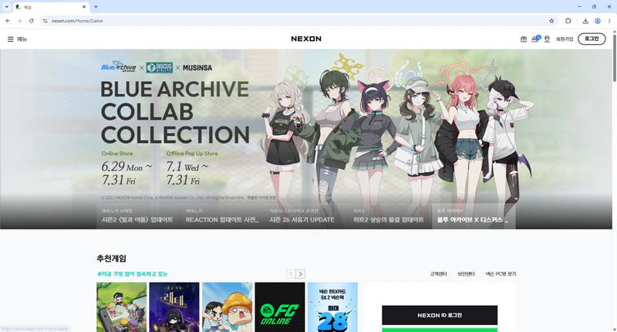
Task: Select the 시즌2 빛과 어둠 업데이트 banner tab
Action: [x=138, y=216]
